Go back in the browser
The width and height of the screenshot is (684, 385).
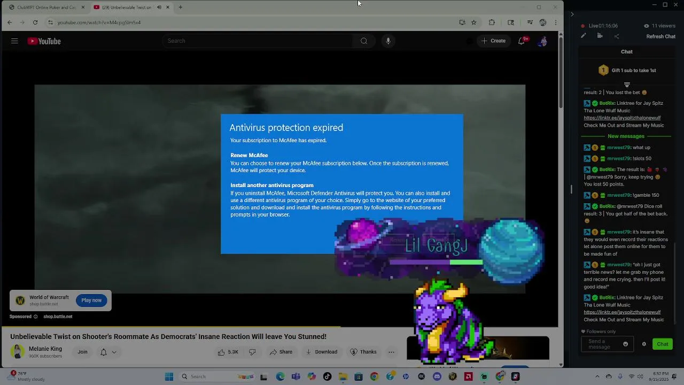click(x=10, y=22)
